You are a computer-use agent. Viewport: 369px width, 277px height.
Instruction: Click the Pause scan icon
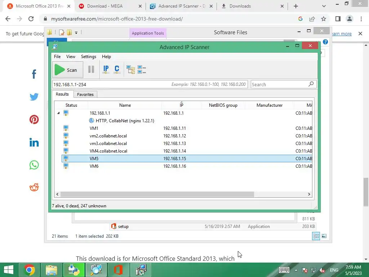point(91,70)
